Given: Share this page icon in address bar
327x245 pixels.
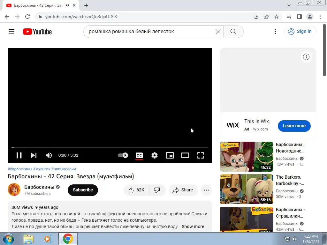Looking at the screenshot, I should click(266, 17).
